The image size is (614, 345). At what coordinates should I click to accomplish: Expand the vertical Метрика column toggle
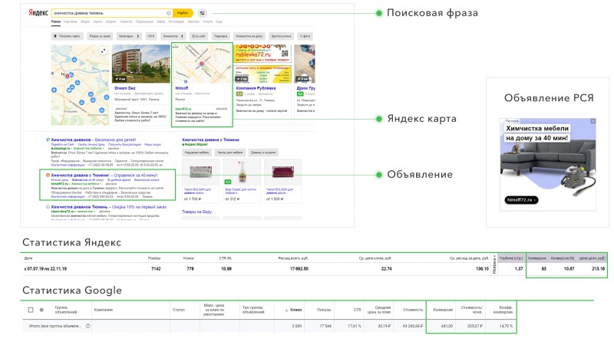tap(494, 264)
